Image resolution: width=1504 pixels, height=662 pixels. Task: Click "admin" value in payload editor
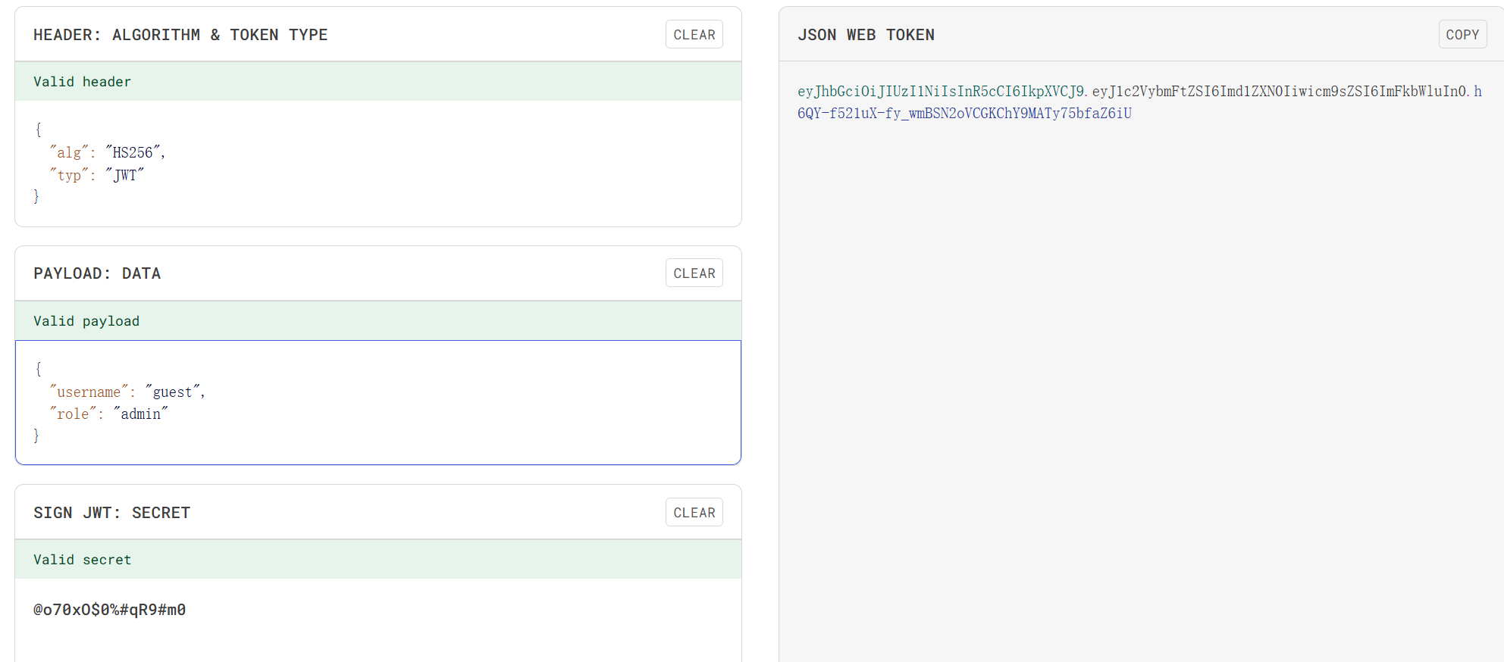click(140, 414)
